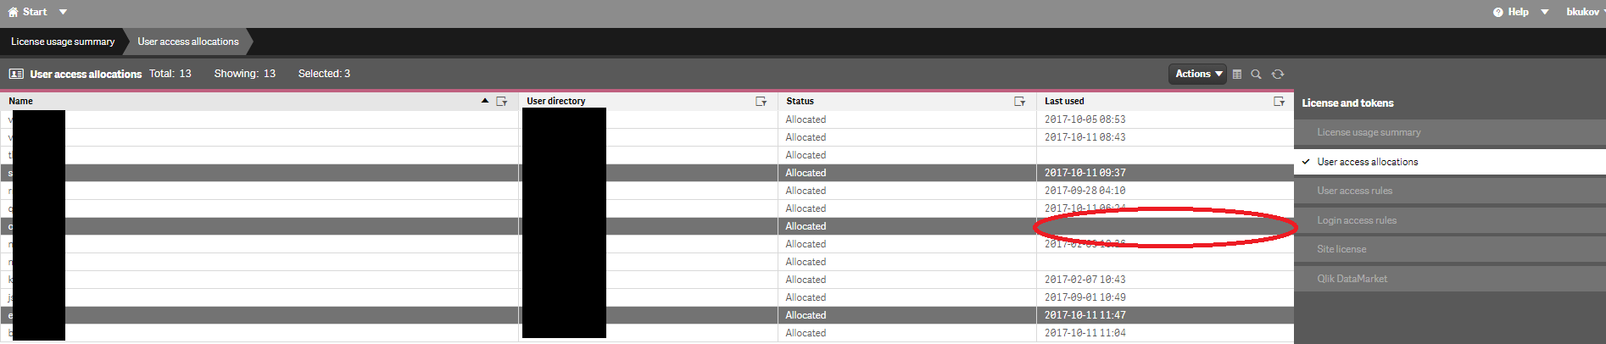Sort by the Name column sort arrow
This screenshot has width=1606, height=344.
(485, 101)
